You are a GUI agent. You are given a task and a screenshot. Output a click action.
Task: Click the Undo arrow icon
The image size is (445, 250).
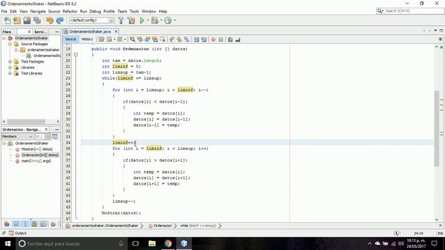(x=50, y=20)
